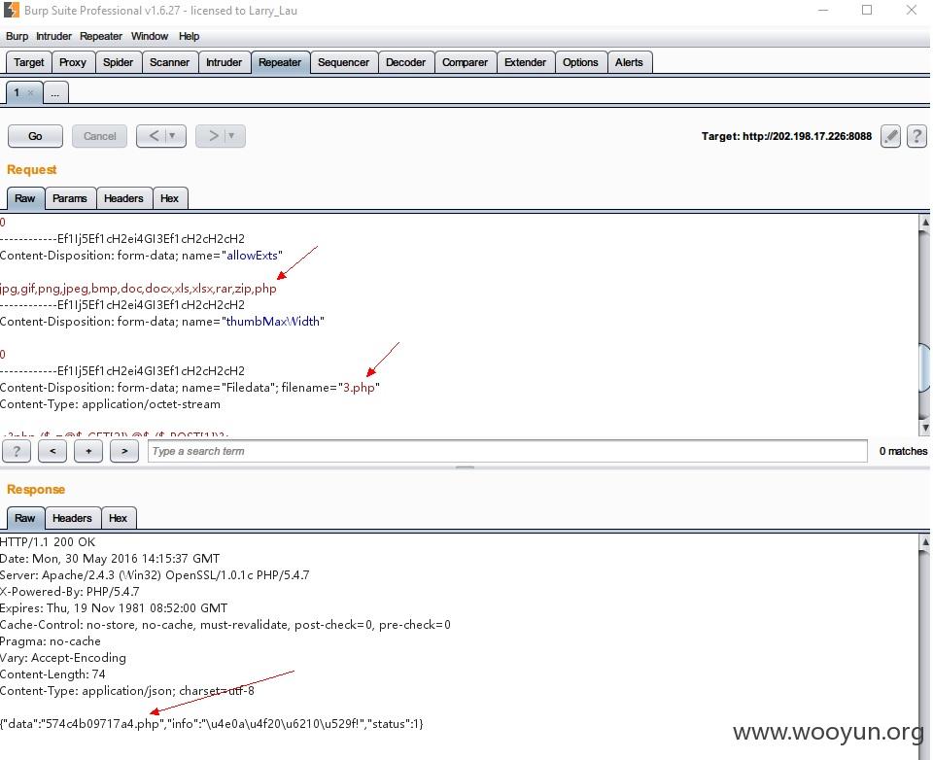The height and width of the screenshot is (760, 933).
Task: Navigate back in request history
Action: pos(154,136)
